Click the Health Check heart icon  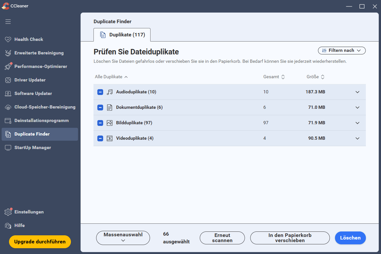pos(8,39)
